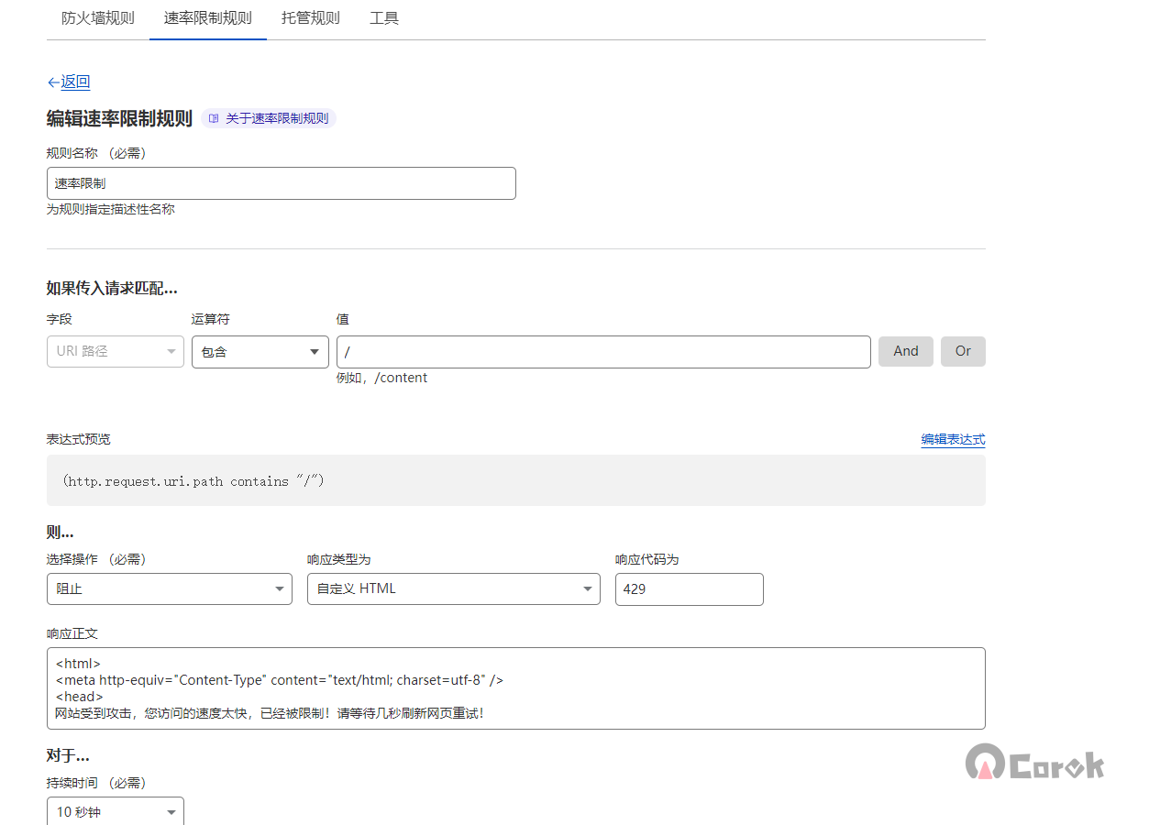Viewport: 1149px width, 825px height.
Task: Click the And button
Action: pyautogui.click(x=905, y=351)
